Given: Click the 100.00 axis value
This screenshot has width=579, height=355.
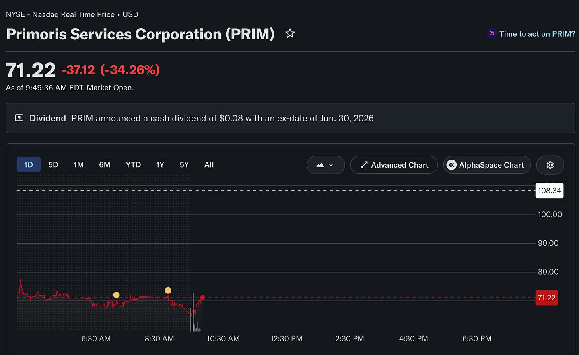Looking at the screenshot, I should point(550,215).
